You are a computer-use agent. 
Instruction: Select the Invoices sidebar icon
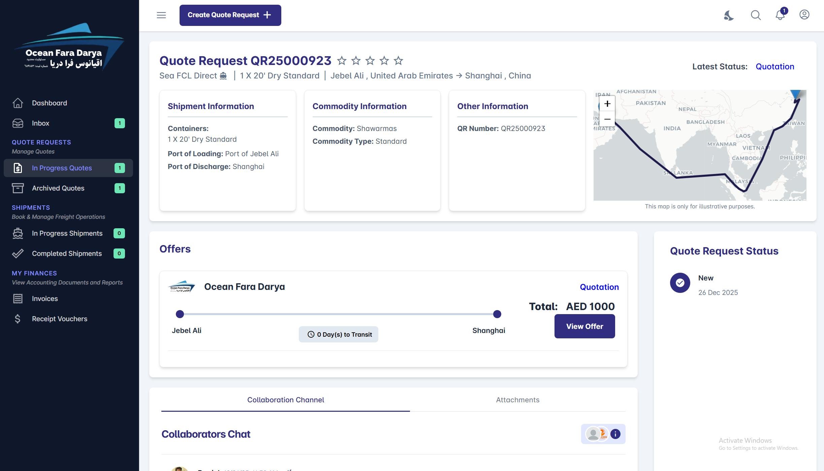coord(18,298)
